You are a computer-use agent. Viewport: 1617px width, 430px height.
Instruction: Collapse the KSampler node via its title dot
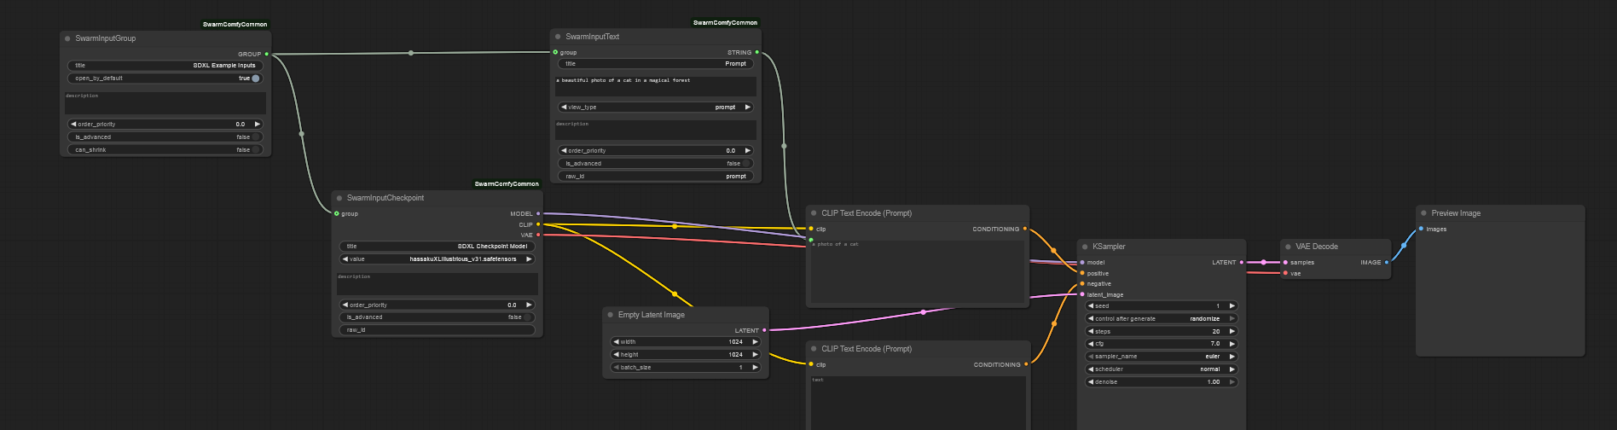click(x=1085, y=247)
